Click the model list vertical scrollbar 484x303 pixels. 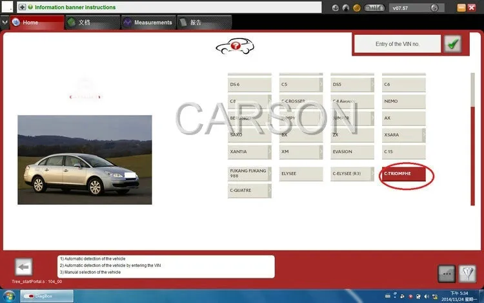pyautogui.click(x=472, y=139)
